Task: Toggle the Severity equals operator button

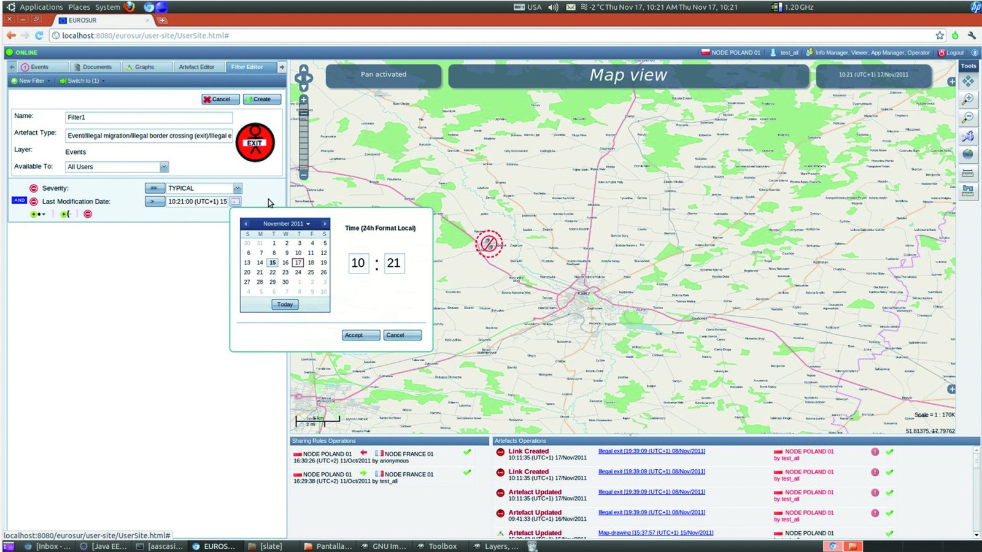Action: coord(155,188)
